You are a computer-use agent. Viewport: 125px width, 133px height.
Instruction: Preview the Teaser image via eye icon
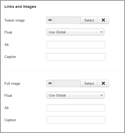point(50,20)
